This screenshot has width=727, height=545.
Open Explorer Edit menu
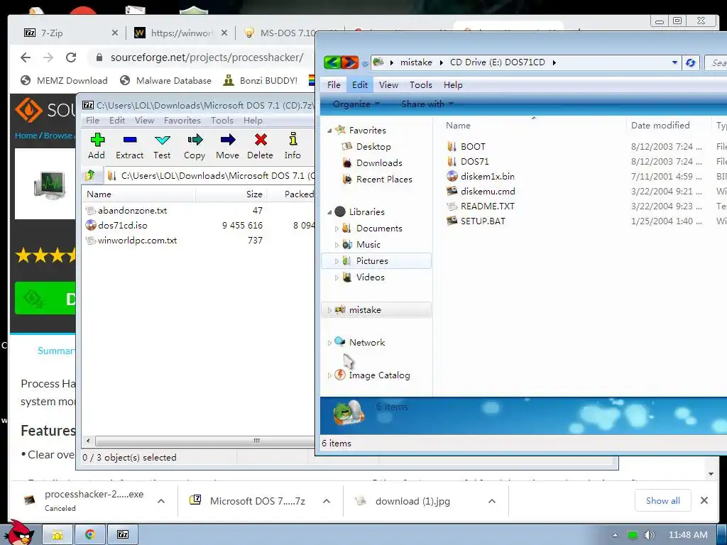click(360, 85)
